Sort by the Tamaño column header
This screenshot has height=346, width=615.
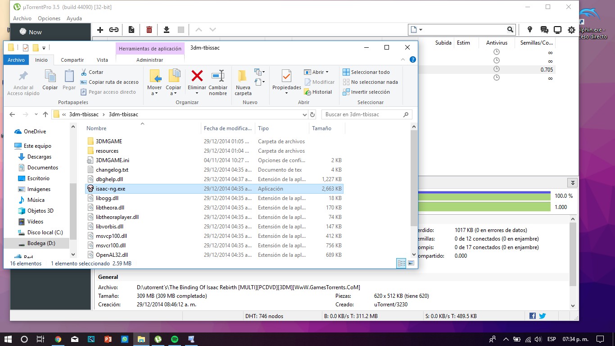327,128
